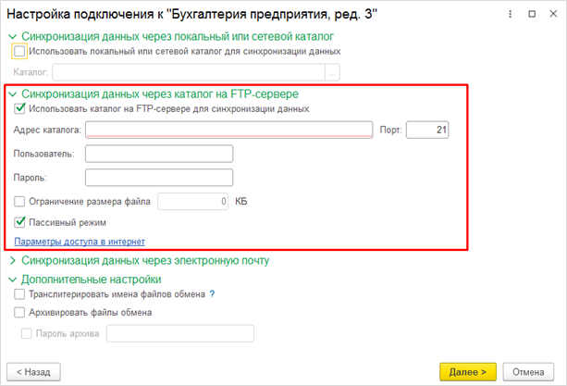
Task: Open Параметры доступа в интернет link
Action: (80, 242)
